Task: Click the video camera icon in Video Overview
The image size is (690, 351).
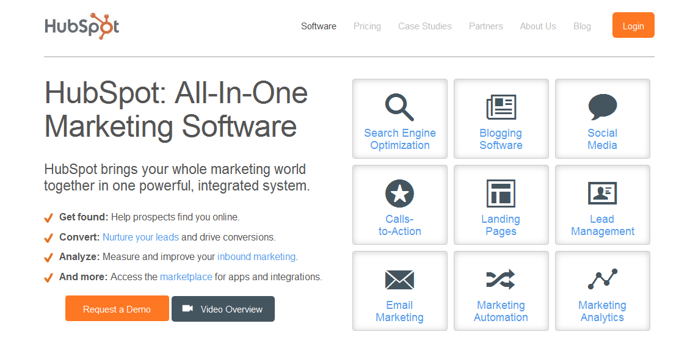Action: pos(188,308)
